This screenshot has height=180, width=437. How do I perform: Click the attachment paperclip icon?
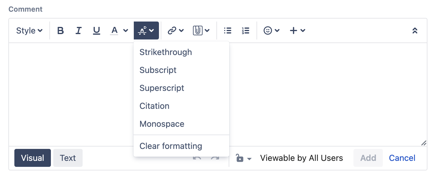pos(198,30)
